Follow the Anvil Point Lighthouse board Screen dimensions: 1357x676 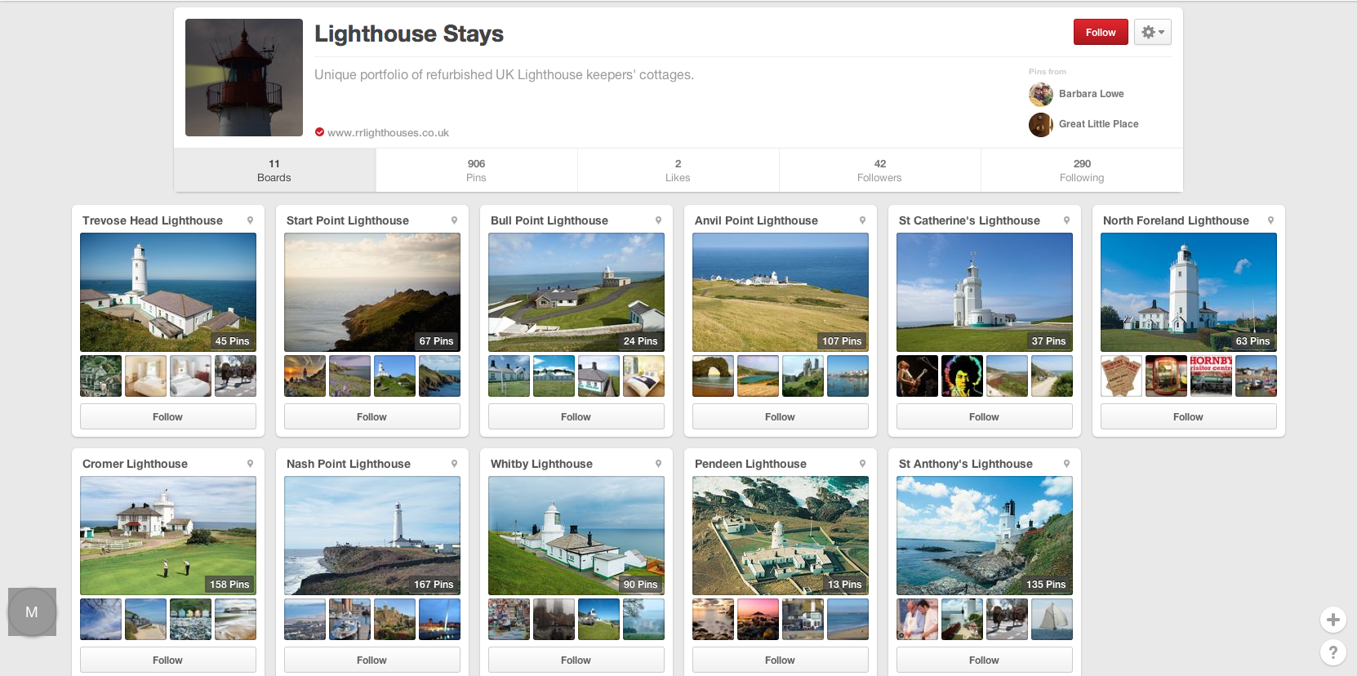(780, 416)
